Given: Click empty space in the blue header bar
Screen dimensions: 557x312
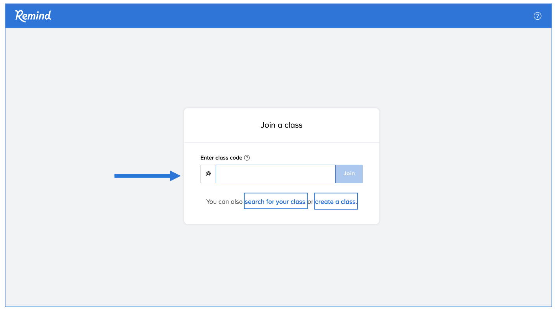Looking at the screenshot, I should [x=276, y=16].
